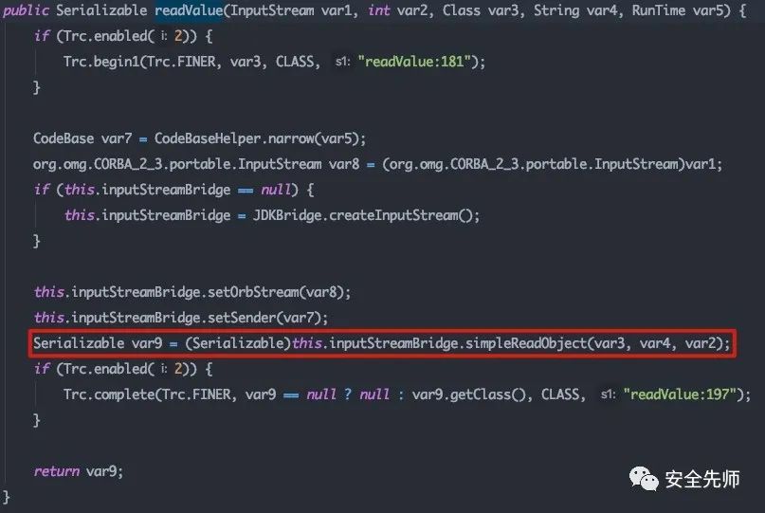This screenshot has height=513, width=765.
Task: Click the highlighted readValue method name
Action: (x=189, y=10)
